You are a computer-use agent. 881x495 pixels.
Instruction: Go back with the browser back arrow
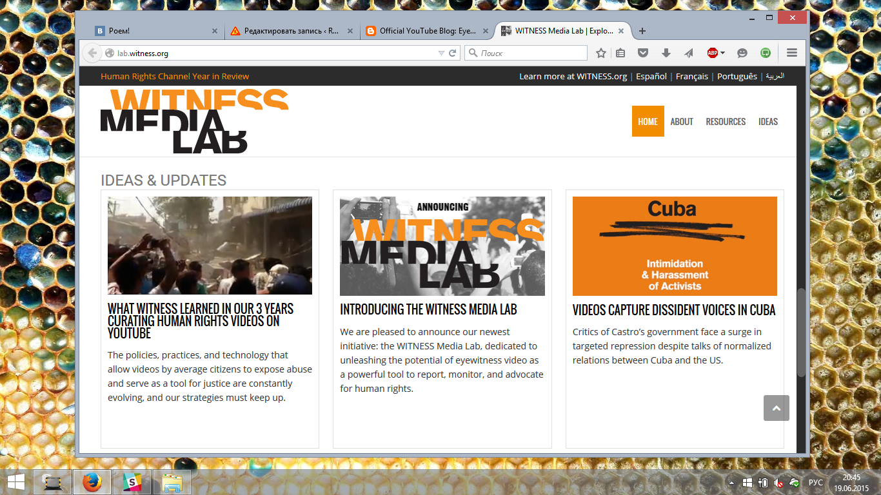[92, 53]
